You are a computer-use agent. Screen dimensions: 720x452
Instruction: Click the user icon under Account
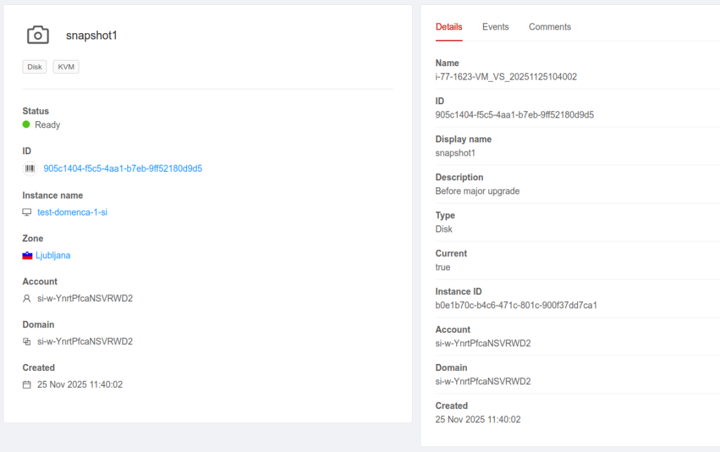click(x=27, y=299)
